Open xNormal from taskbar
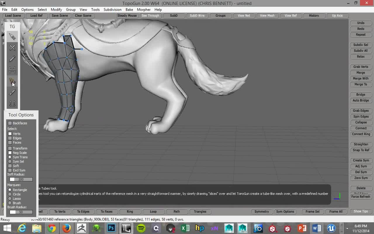The image size is (374, 234). (x=214, y=228)
